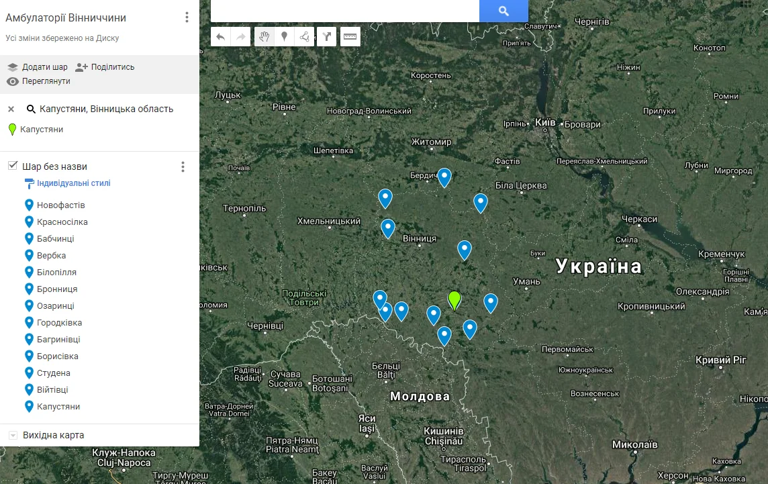Pick the add directions tool
The image size is (768, 484).
click(327, 37)
